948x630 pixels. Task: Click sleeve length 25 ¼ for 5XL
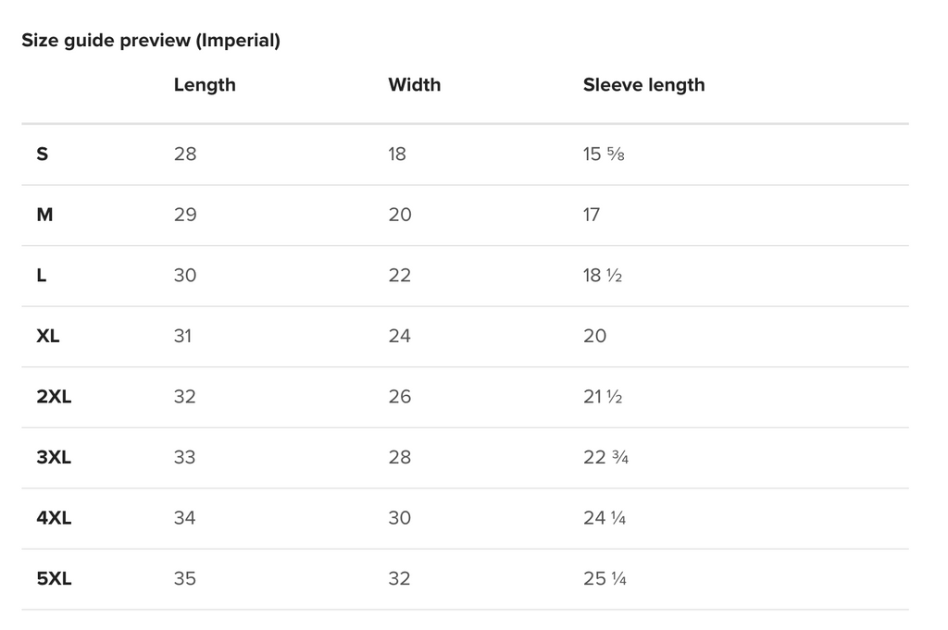pyautogui.click(x=605, y=579)
